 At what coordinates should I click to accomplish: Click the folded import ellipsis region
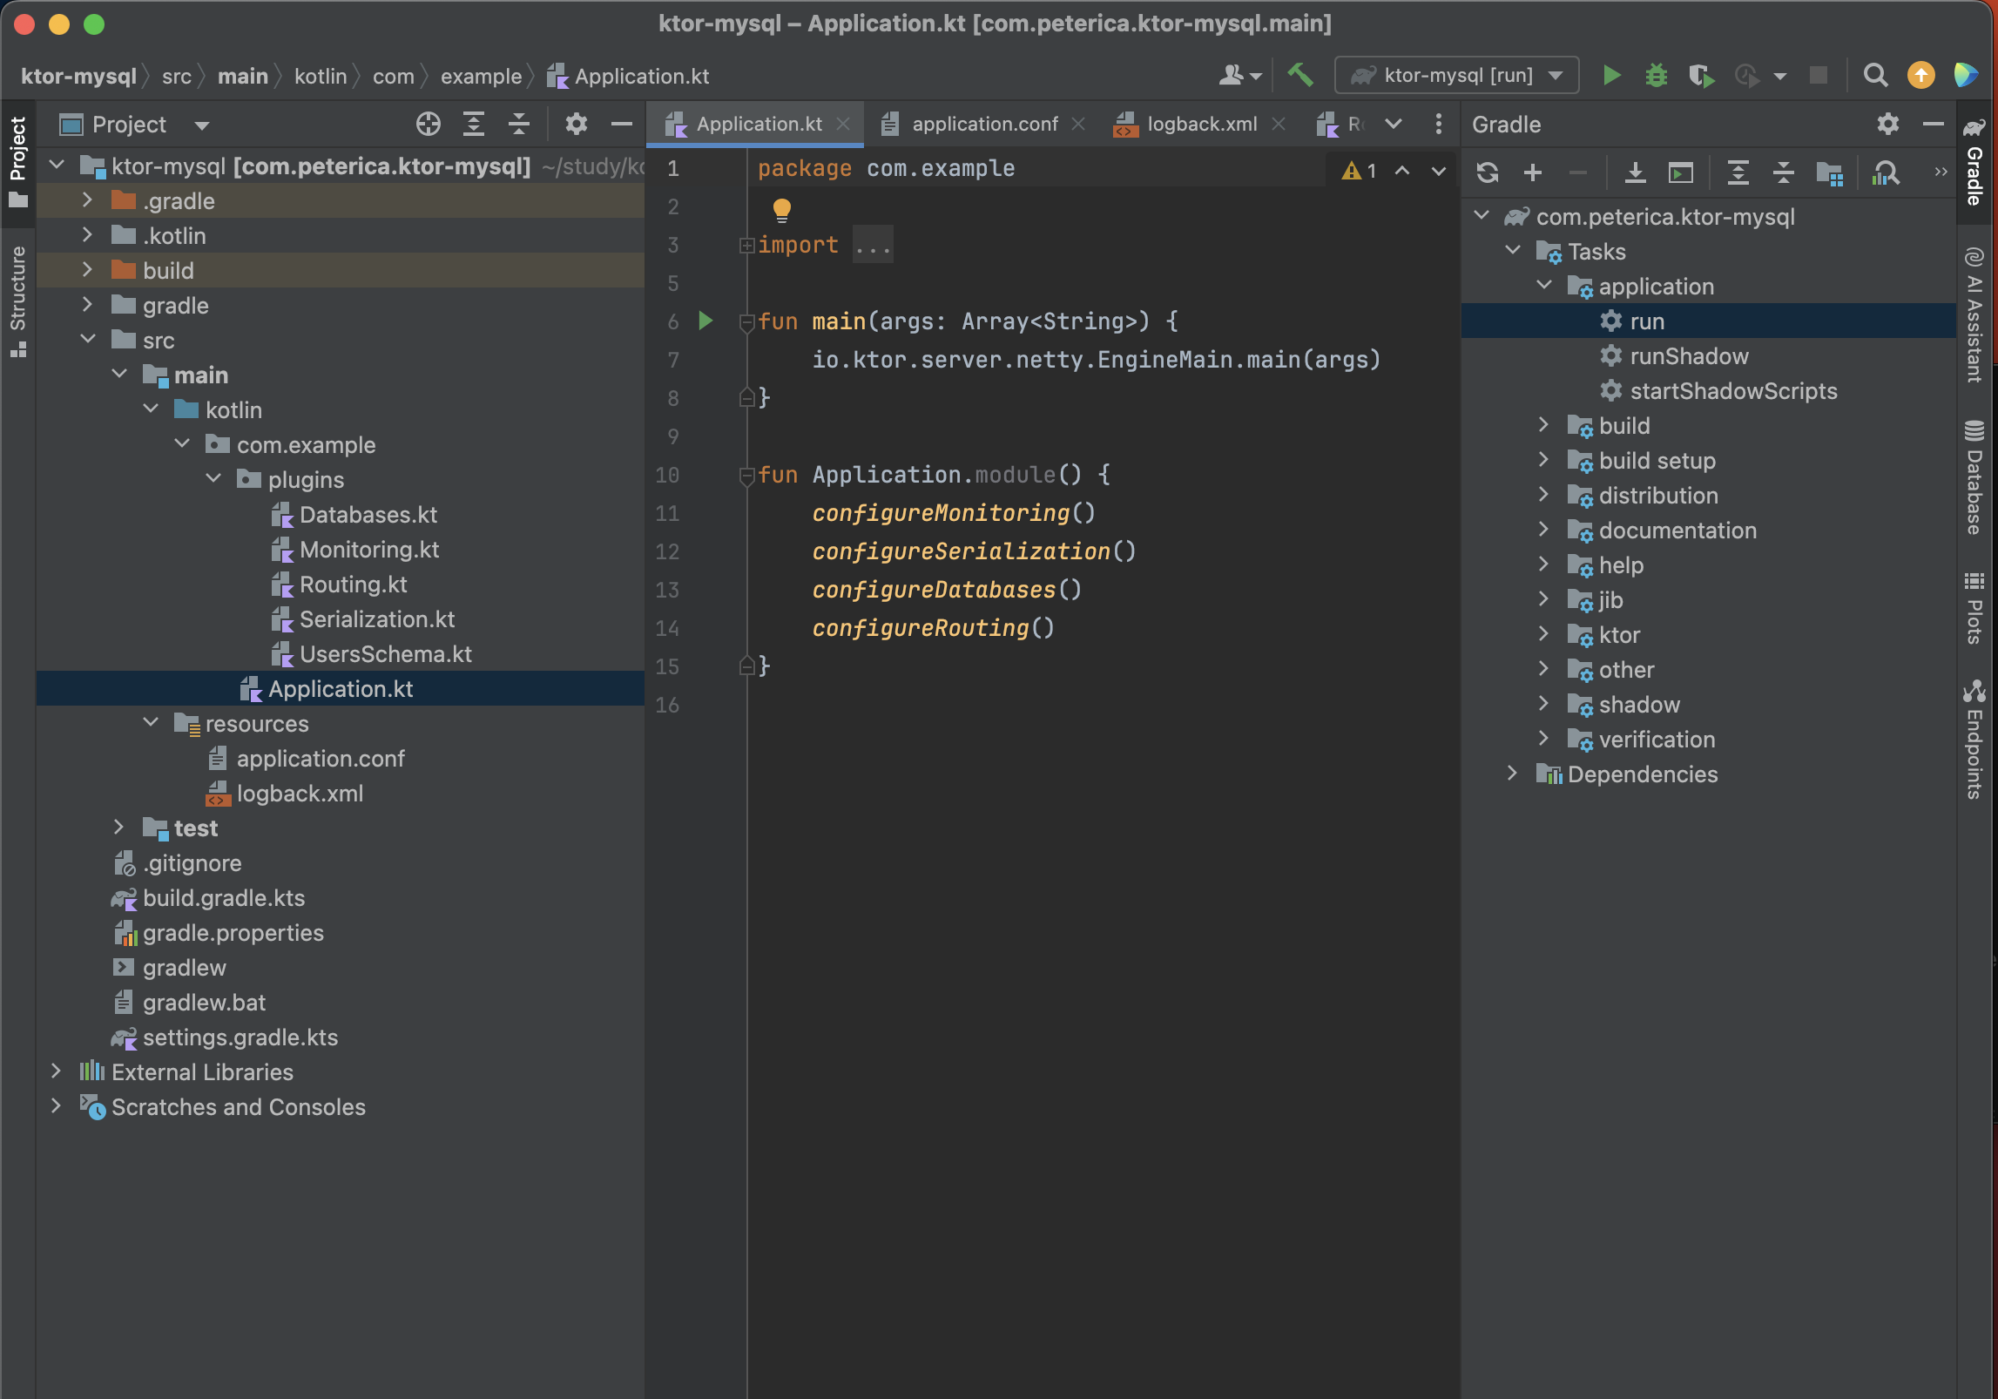pos(873,246)
